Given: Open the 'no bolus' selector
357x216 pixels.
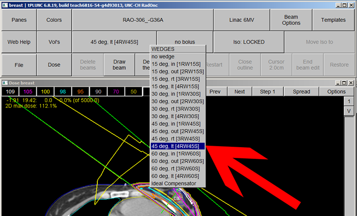Looking at the screenshot, I should 184,42.
